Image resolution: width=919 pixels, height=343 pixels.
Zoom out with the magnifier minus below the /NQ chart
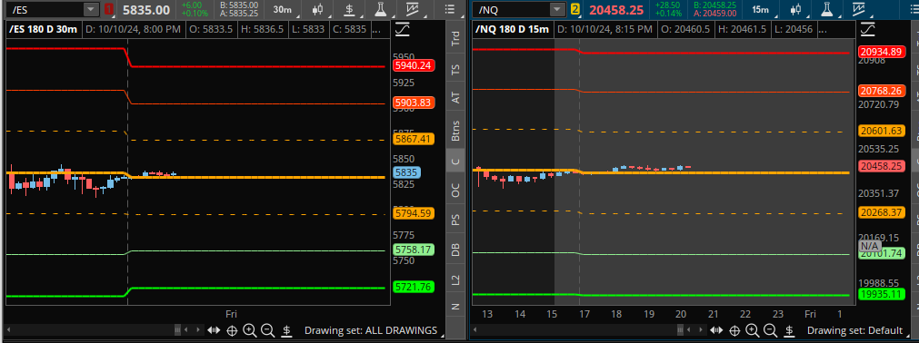tap(770, 330)
